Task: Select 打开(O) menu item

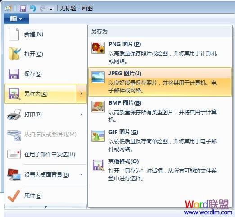Action: [x=45, y=54]
